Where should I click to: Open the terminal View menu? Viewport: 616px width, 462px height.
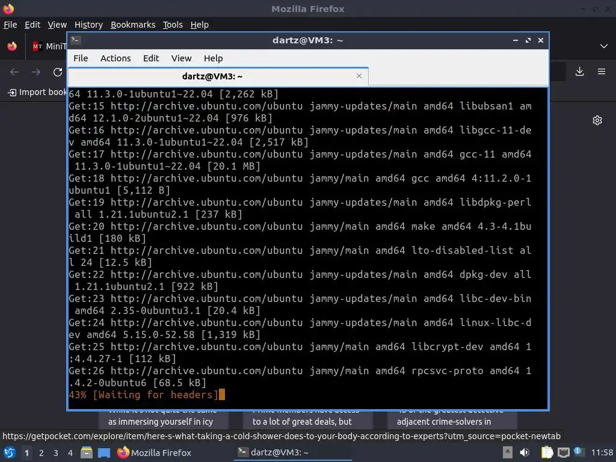click(181, 58)
